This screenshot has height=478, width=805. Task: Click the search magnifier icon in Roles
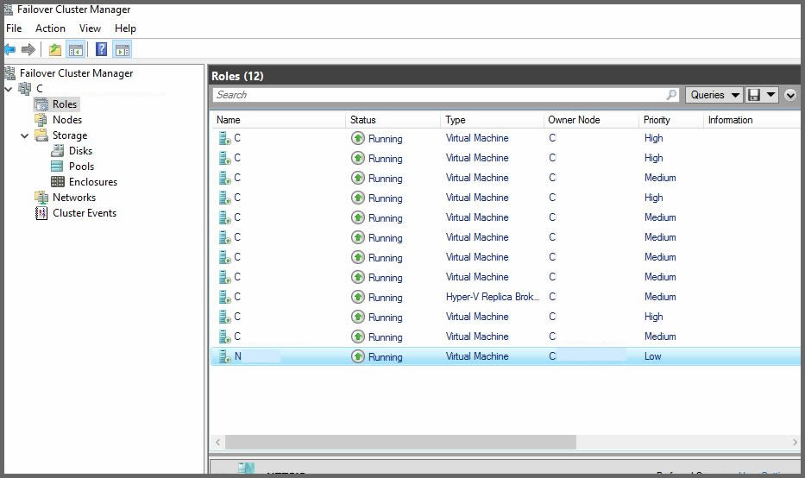tap(671, 94)
